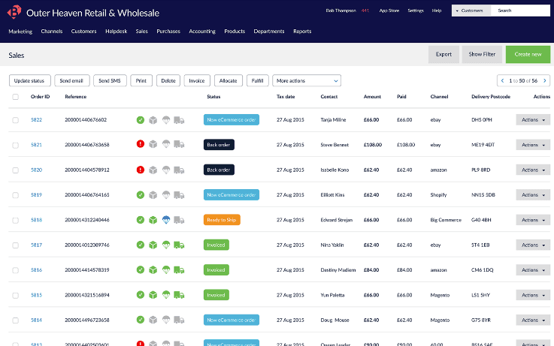Viewport: 554px width, 346px height.
Task: Click previous page arrow in pagination
Action: point(504,80)
